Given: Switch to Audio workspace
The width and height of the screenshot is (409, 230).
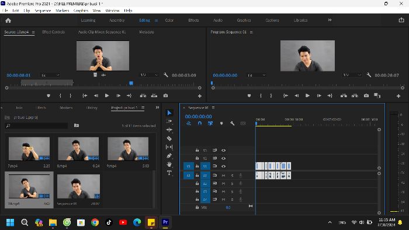Looking at the screenshot, I should [218, 20].
